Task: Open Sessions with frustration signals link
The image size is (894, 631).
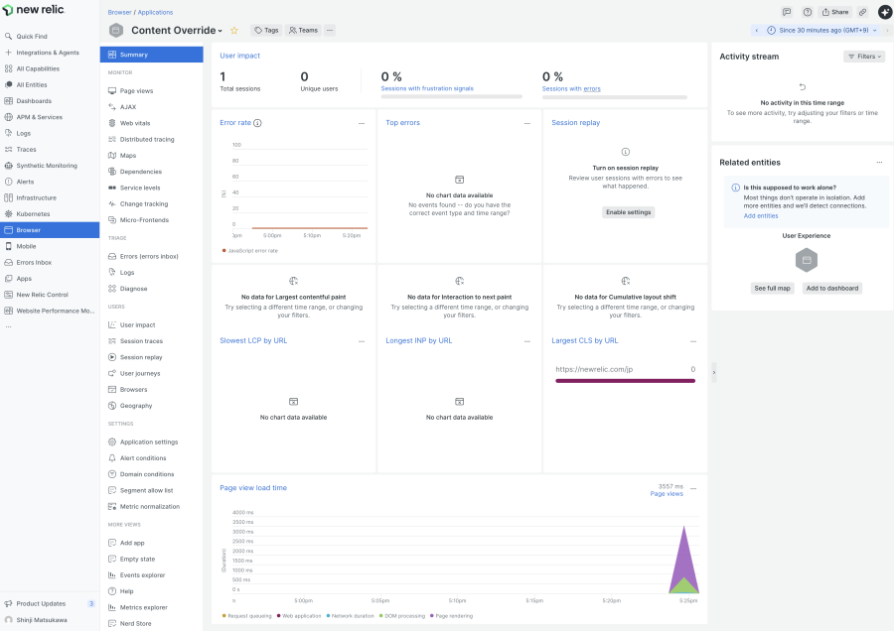Action: pos(427,88)
